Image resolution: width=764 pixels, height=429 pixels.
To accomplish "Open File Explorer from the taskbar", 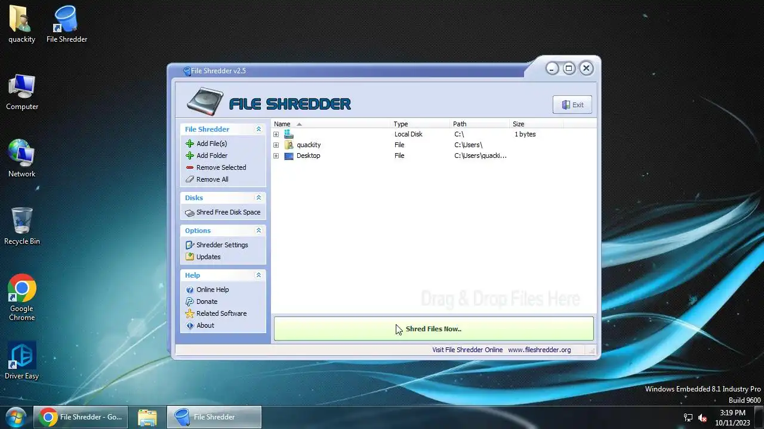I will [x=147, y=417].
